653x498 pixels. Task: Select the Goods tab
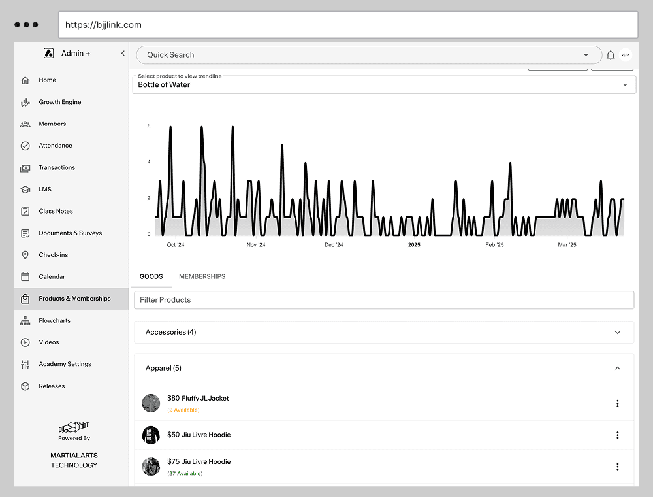[x=151, y=276]
